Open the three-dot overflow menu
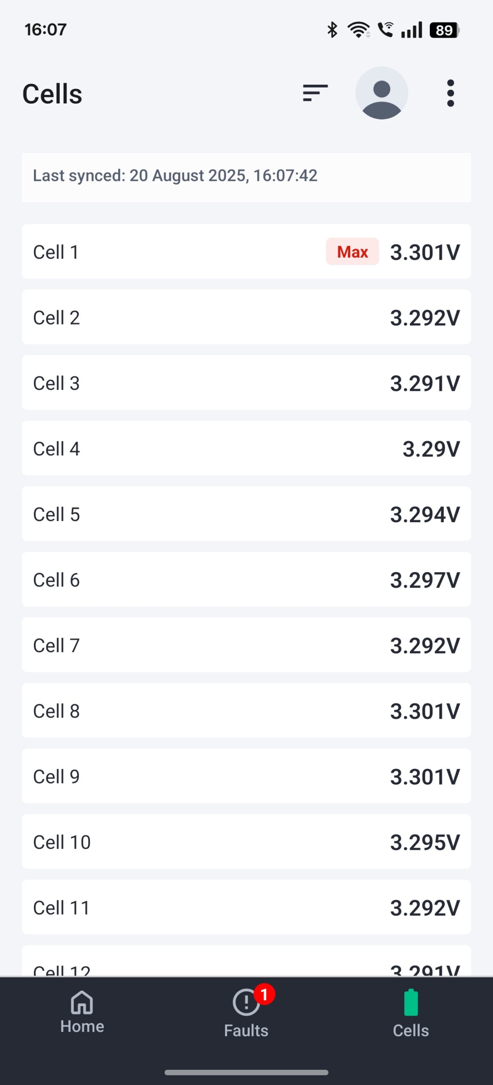 451,93
